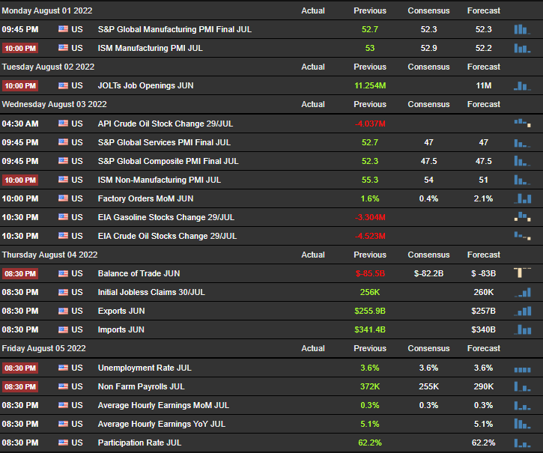Click forecast value 290K for Non Farm Payrolls
543x453 pixels.
coord(483,386)
